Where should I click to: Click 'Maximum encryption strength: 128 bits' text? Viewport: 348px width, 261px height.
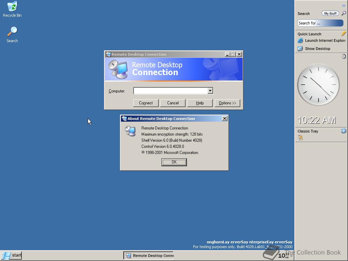[172, 134]
